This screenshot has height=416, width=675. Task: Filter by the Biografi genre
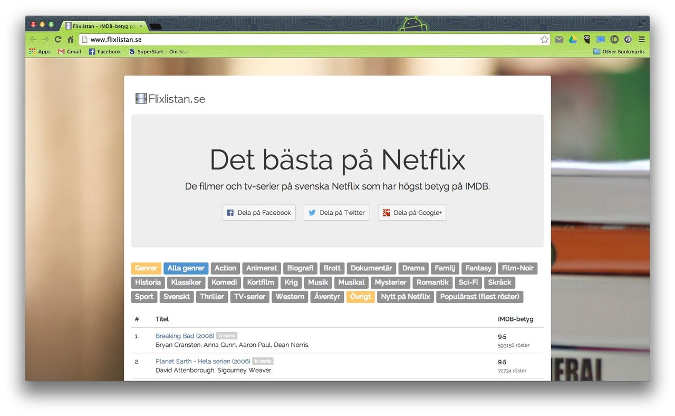301,268
